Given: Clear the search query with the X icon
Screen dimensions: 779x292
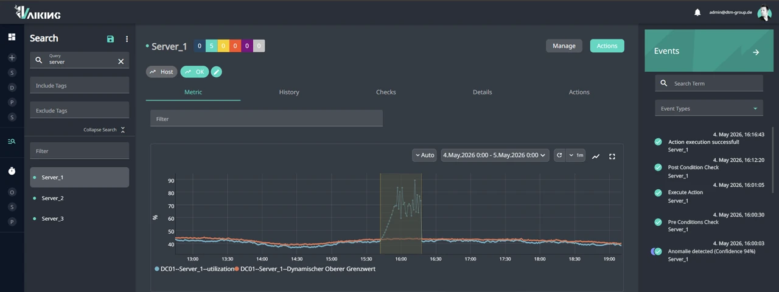Looking at the screenshot, I should (121, 61).
